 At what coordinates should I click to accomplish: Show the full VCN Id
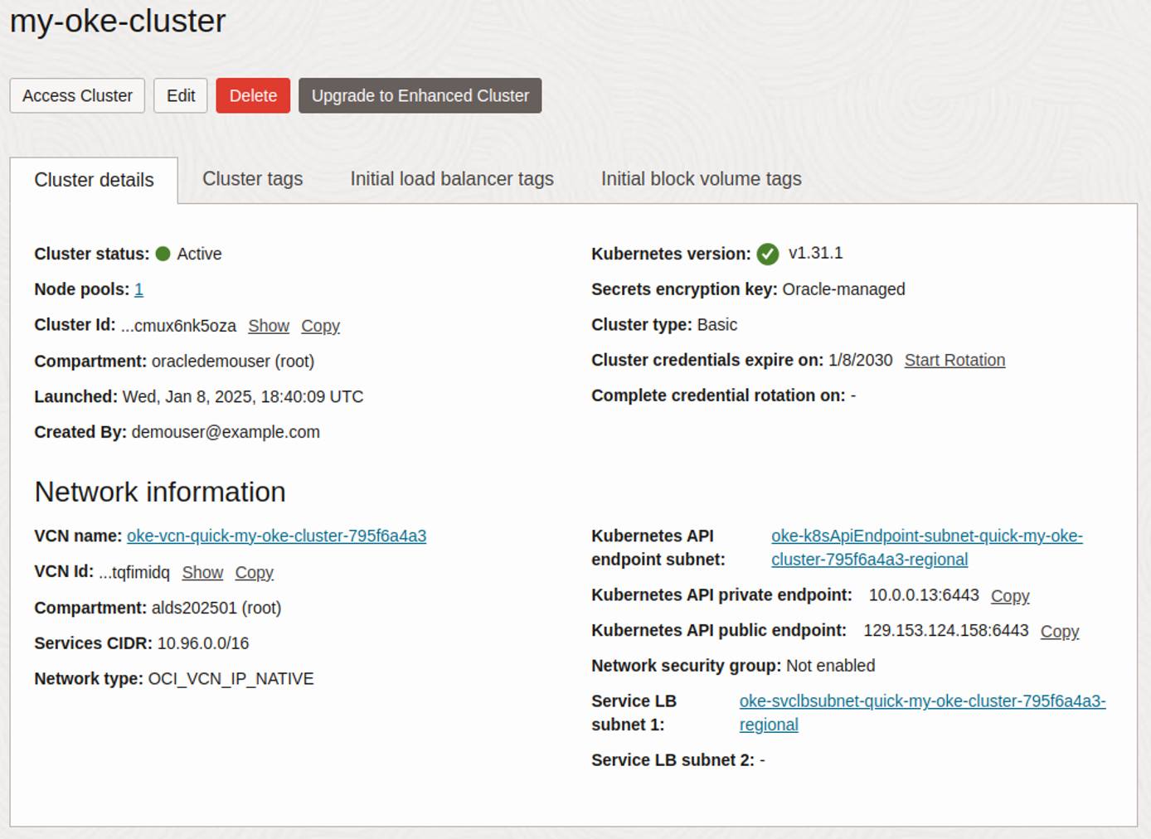pyautogui.click(x=202, y=572)
